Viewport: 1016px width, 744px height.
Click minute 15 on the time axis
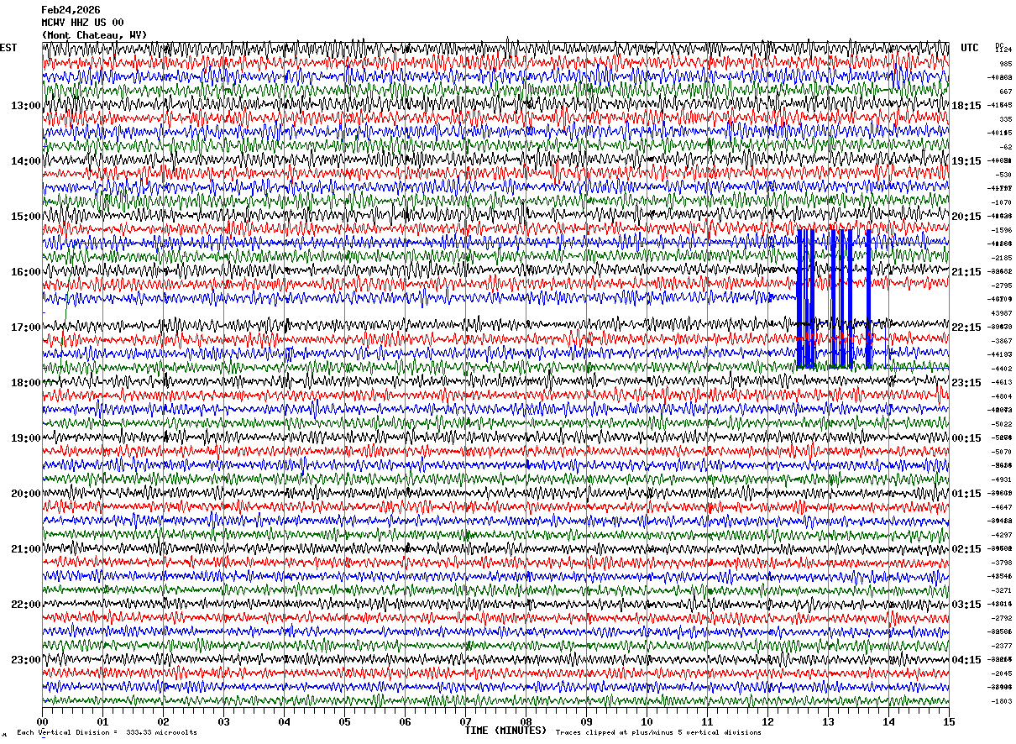(949, 721)
